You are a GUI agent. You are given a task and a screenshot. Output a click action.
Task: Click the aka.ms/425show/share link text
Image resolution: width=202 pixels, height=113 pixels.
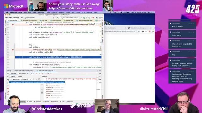point(71,8)
